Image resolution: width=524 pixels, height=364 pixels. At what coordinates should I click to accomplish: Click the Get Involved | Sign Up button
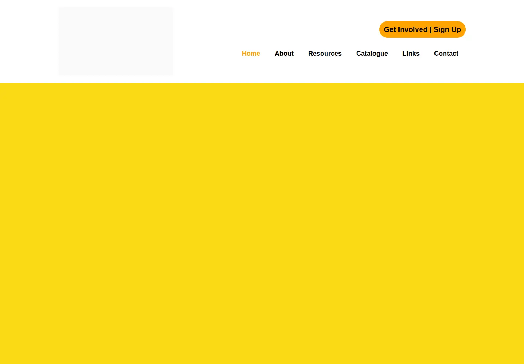tap(422, 29)
